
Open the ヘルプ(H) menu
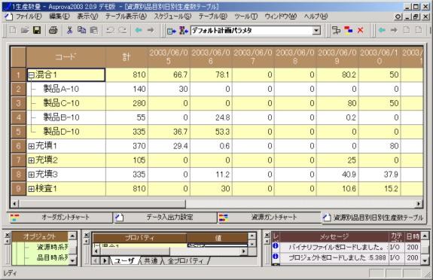click(x=316, y=17)
